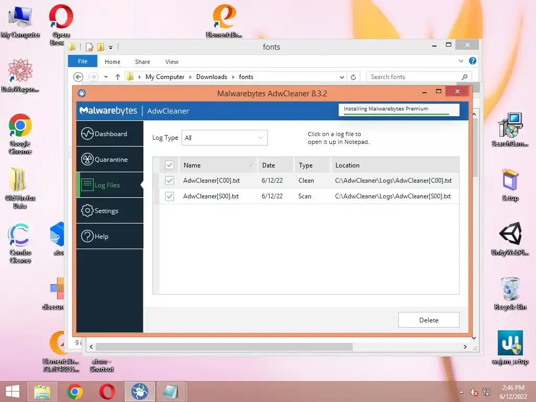Image resolution: width=536 pixels, height=402 pixels.
Task: Click the AdwCleaner bug icon in title bar
Action: tap(81, 93)
